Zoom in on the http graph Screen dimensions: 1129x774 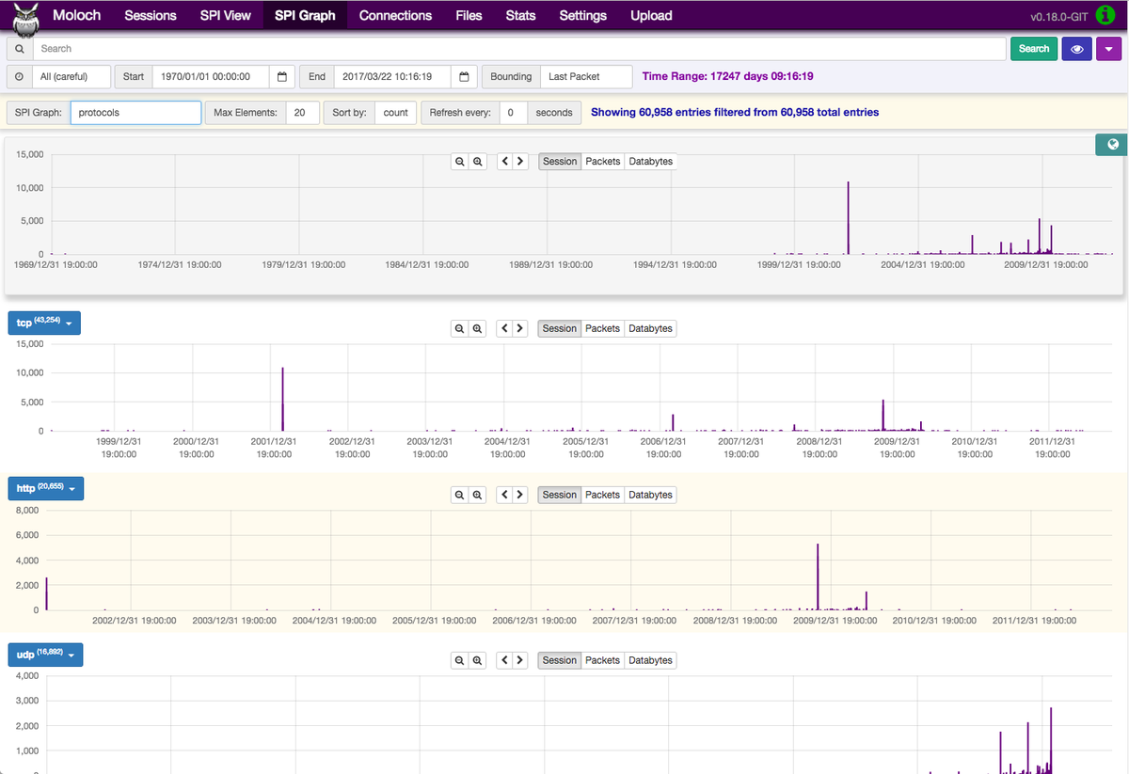tap(477, 495)
